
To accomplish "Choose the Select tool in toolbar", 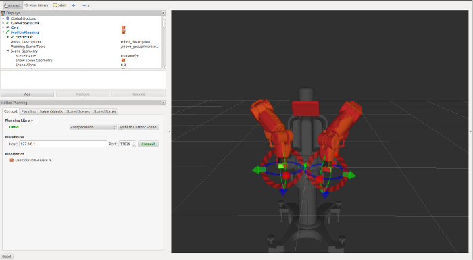I will [59, 5].
